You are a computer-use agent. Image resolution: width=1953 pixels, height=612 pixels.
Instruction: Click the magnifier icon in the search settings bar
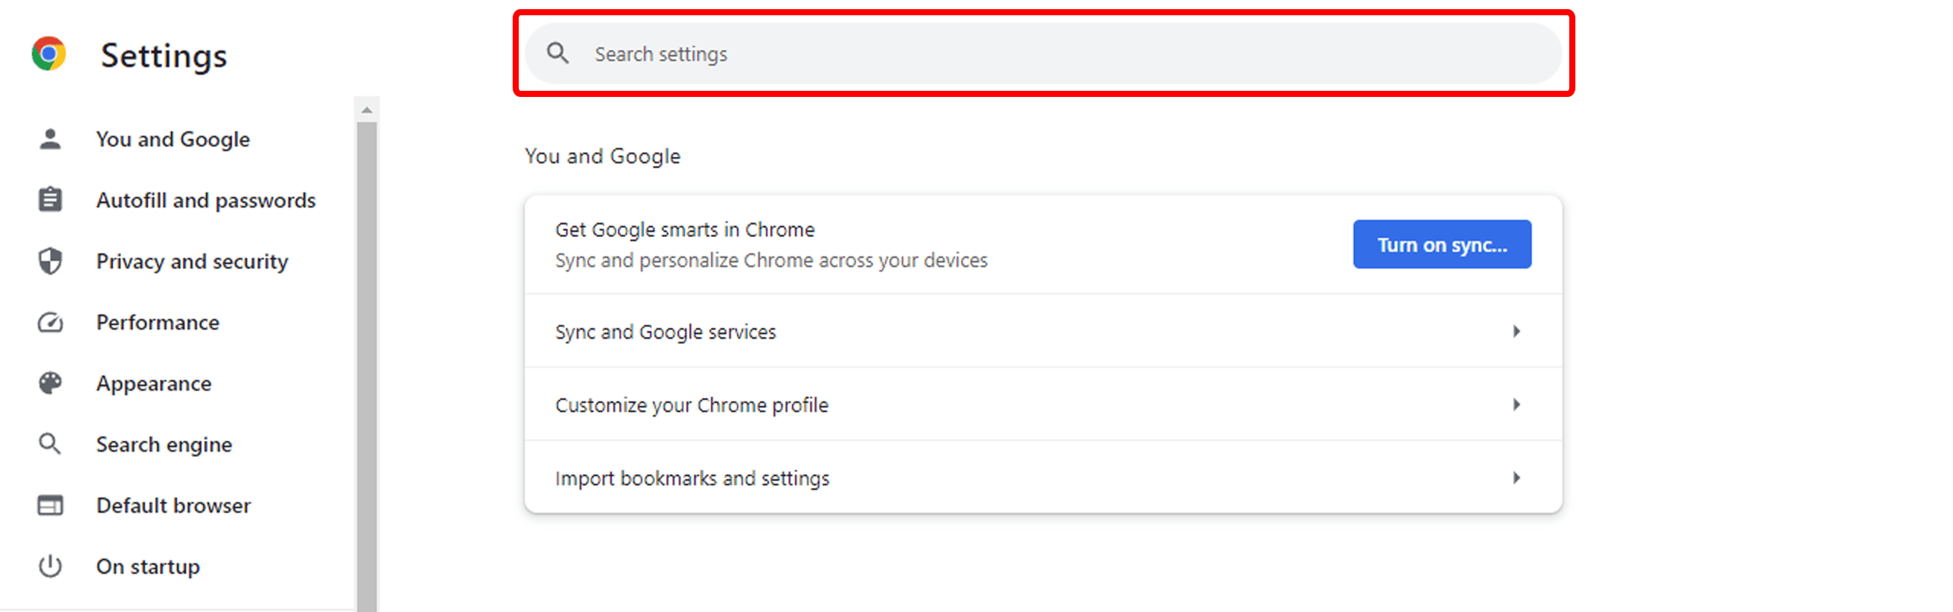558,53
